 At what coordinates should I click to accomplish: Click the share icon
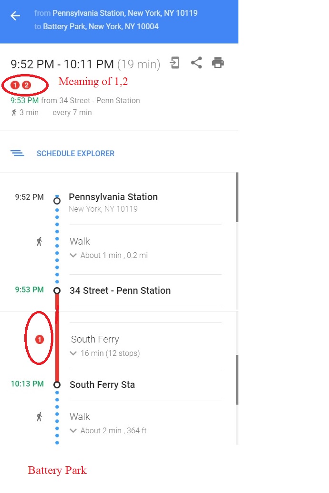pyautogui.click(x=196, y=63)
